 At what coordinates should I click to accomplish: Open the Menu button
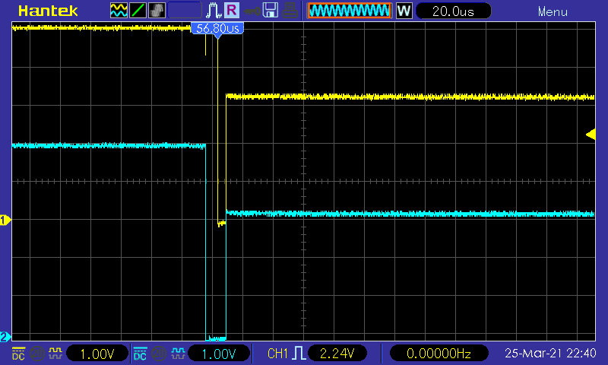tap(553, 11)
